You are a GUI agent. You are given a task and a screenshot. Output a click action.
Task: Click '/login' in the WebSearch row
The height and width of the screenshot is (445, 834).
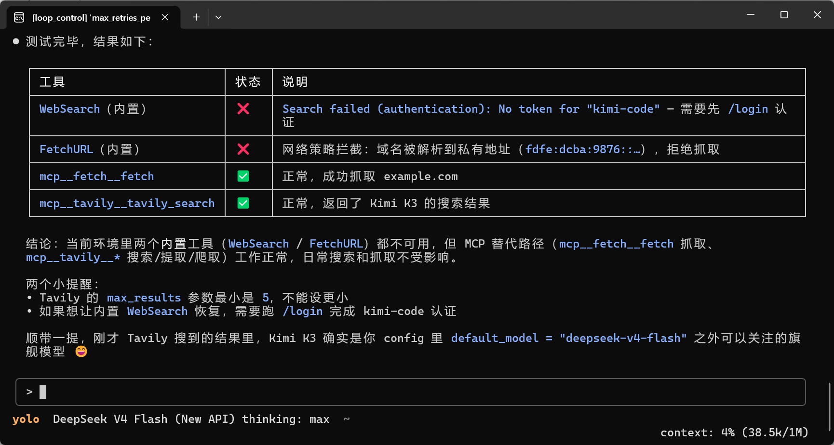[x=748, y=109]
